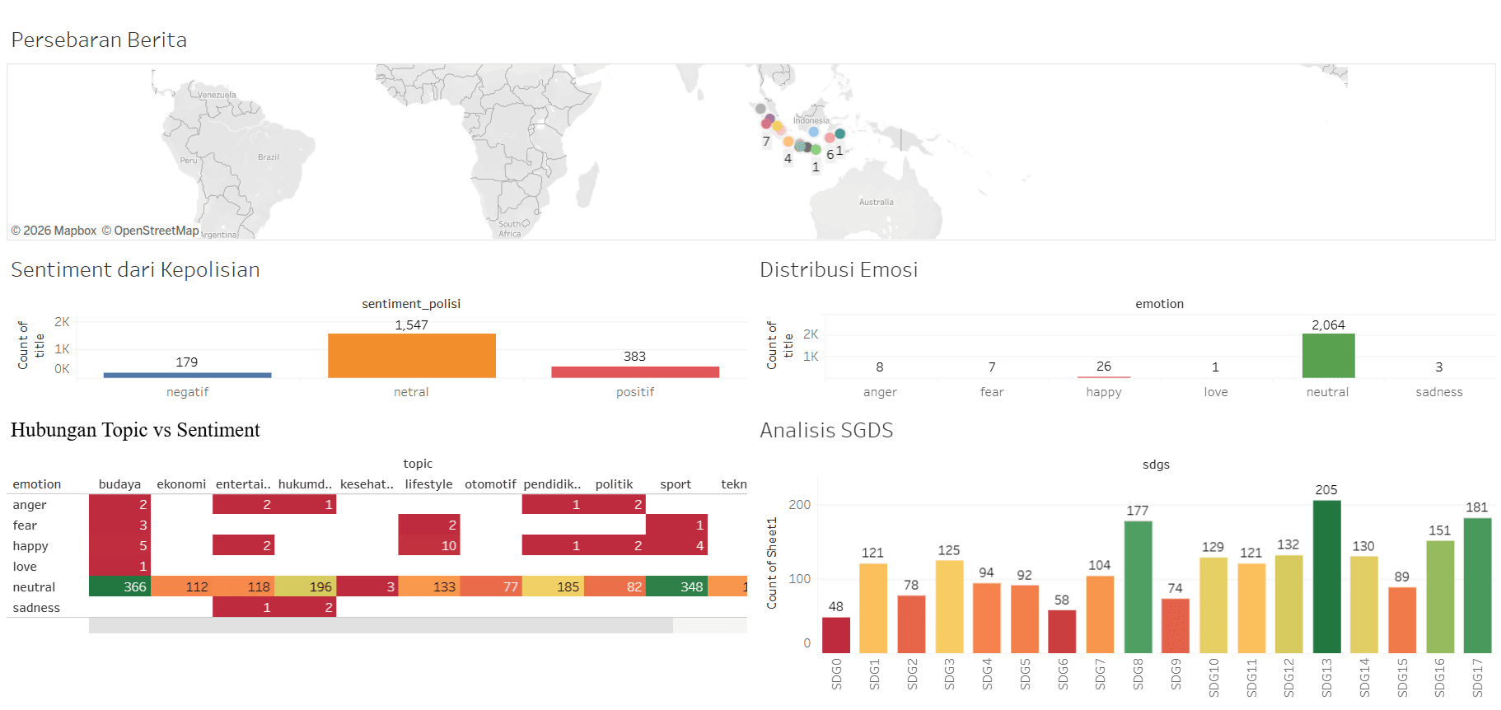Pick the SDG10 bar valued 129
This screenshot has height=710, width=1501.
(x=1213, y=605)
